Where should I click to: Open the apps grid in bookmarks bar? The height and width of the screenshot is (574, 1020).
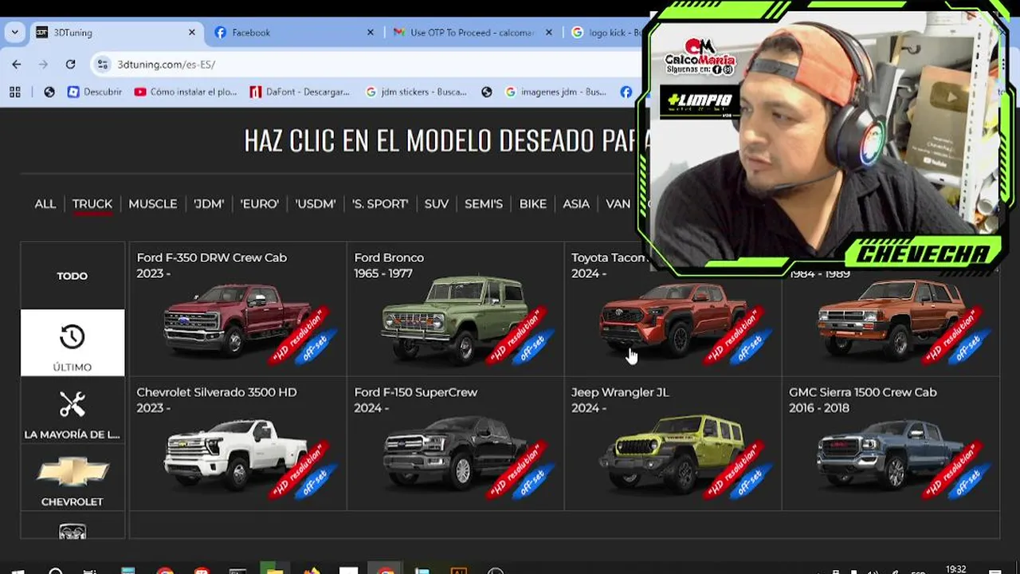[15, 92]
